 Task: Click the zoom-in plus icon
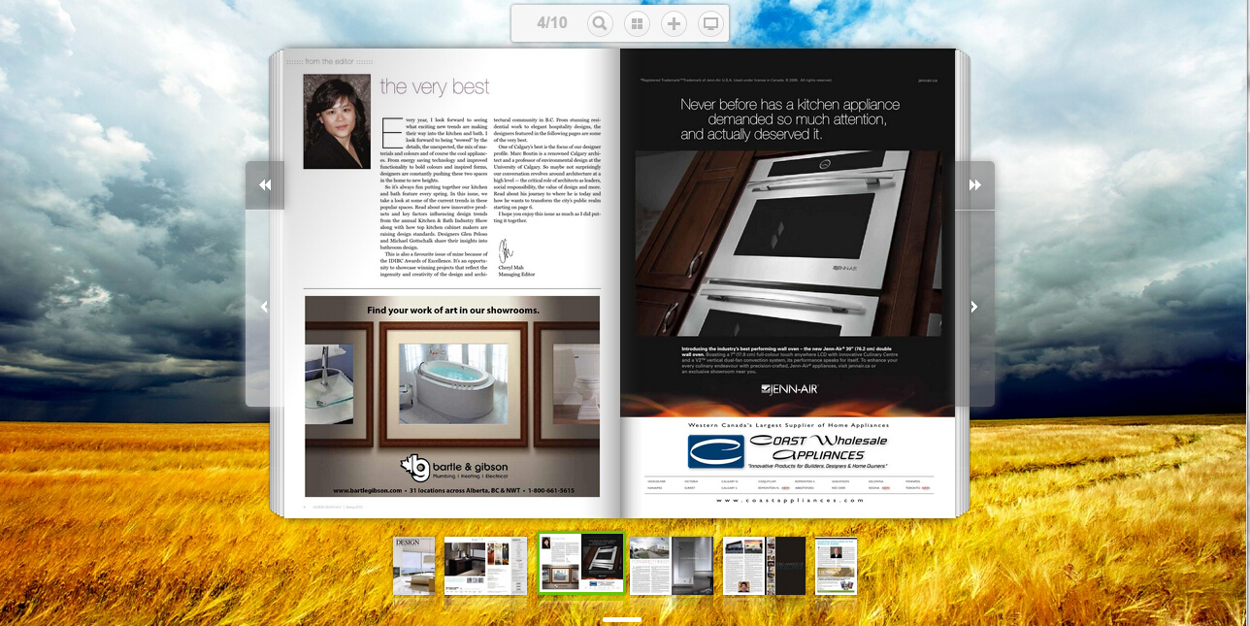point(674,23)
